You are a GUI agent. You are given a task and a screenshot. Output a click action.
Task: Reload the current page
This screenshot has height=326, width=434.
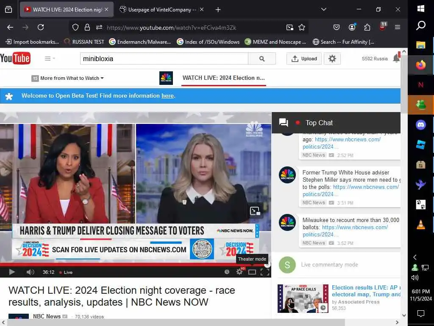41,27
